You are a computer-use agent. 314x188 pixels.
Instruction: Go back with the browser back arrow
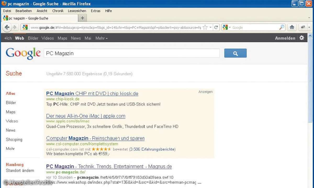click(x=7, y=27)
